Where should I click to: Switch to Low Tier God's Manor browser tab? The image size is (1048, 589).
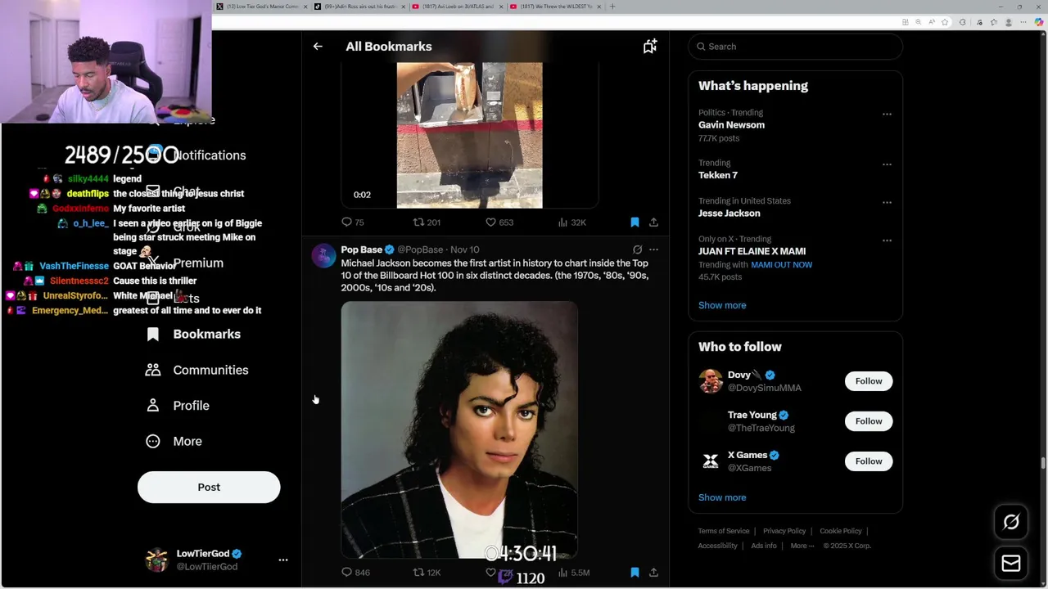[261, 7]
